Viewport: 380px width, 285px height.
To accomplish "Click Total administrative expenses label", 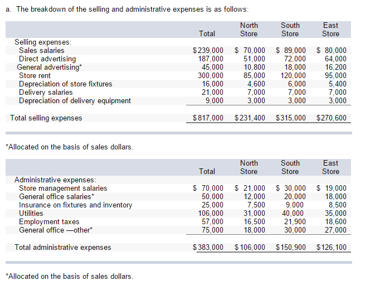I will [x=62, y=248].
